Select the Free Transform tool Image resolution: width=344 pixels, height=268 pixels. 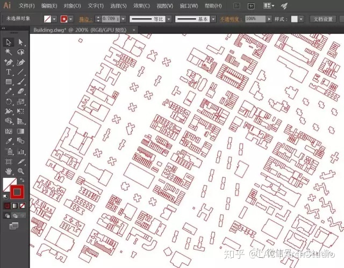point(20,111)
